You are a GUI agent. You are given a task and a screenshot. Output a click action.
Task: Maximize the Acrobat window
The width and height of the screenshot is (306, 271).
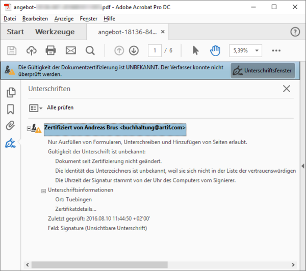(x=274, y=7)
